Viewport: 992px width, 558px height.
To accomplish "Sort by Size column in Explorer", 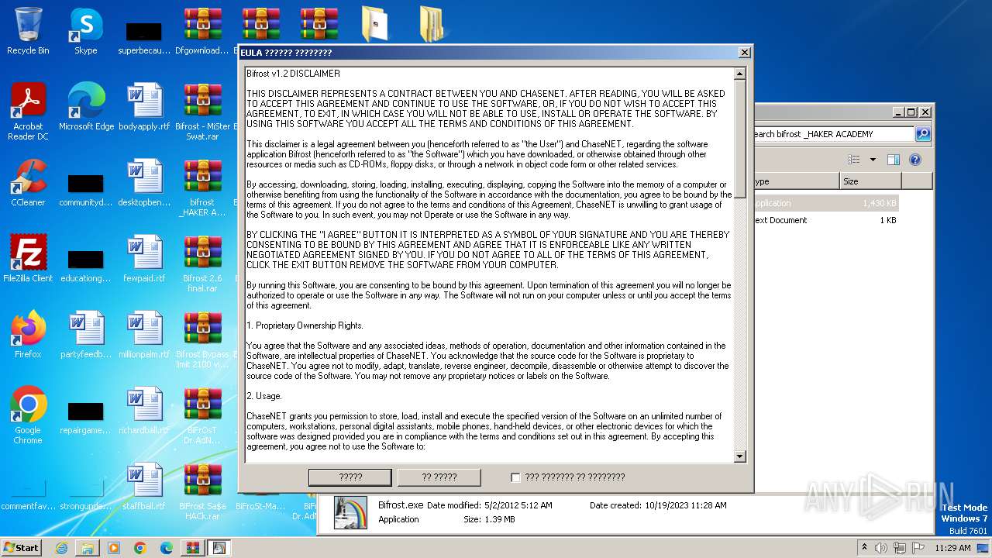I will point(870,181).
